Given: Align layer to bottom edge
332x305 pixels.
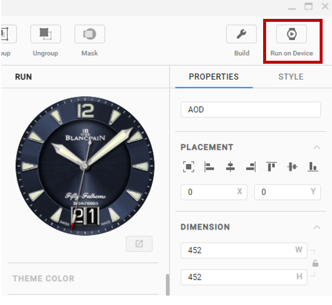Looking at the screenshot, I should pyautogui.click(x=313, y=166).
